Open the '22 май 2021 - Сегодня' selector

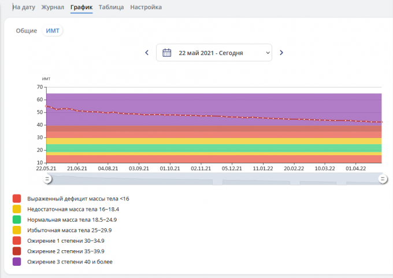click(211, 53)
